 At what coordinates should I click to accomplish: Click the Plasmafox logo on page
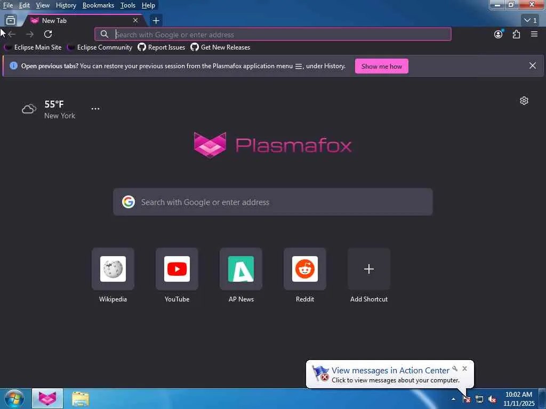pyautogui.click(x=272, y=145)
